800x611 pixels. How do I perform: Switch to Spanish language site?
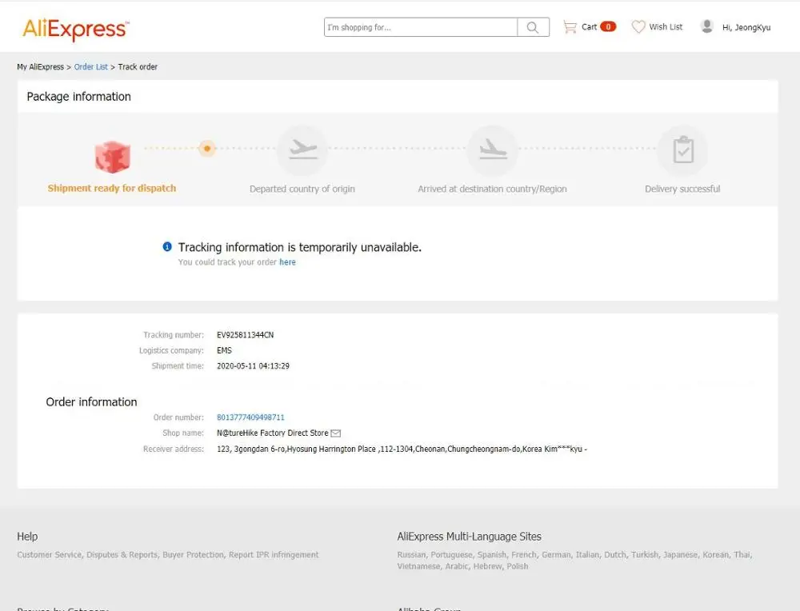tap(492, 554)
